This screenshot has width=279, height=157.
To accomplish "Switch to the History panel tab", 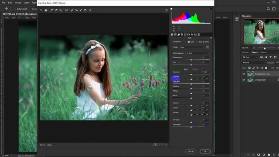I will [263, 52].
